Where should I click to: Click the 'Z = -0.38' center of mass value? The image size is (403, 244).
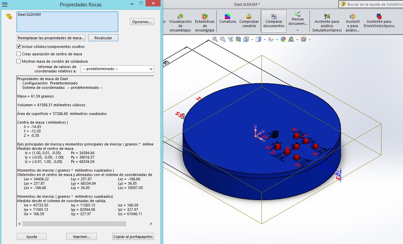[x=31, y=135]
